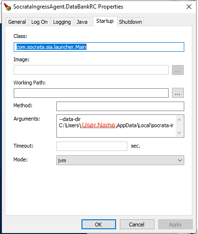Confirm with the OK button
Image resolution: width=198 pixels, height=234 pixels.
(x=99, y=225)
